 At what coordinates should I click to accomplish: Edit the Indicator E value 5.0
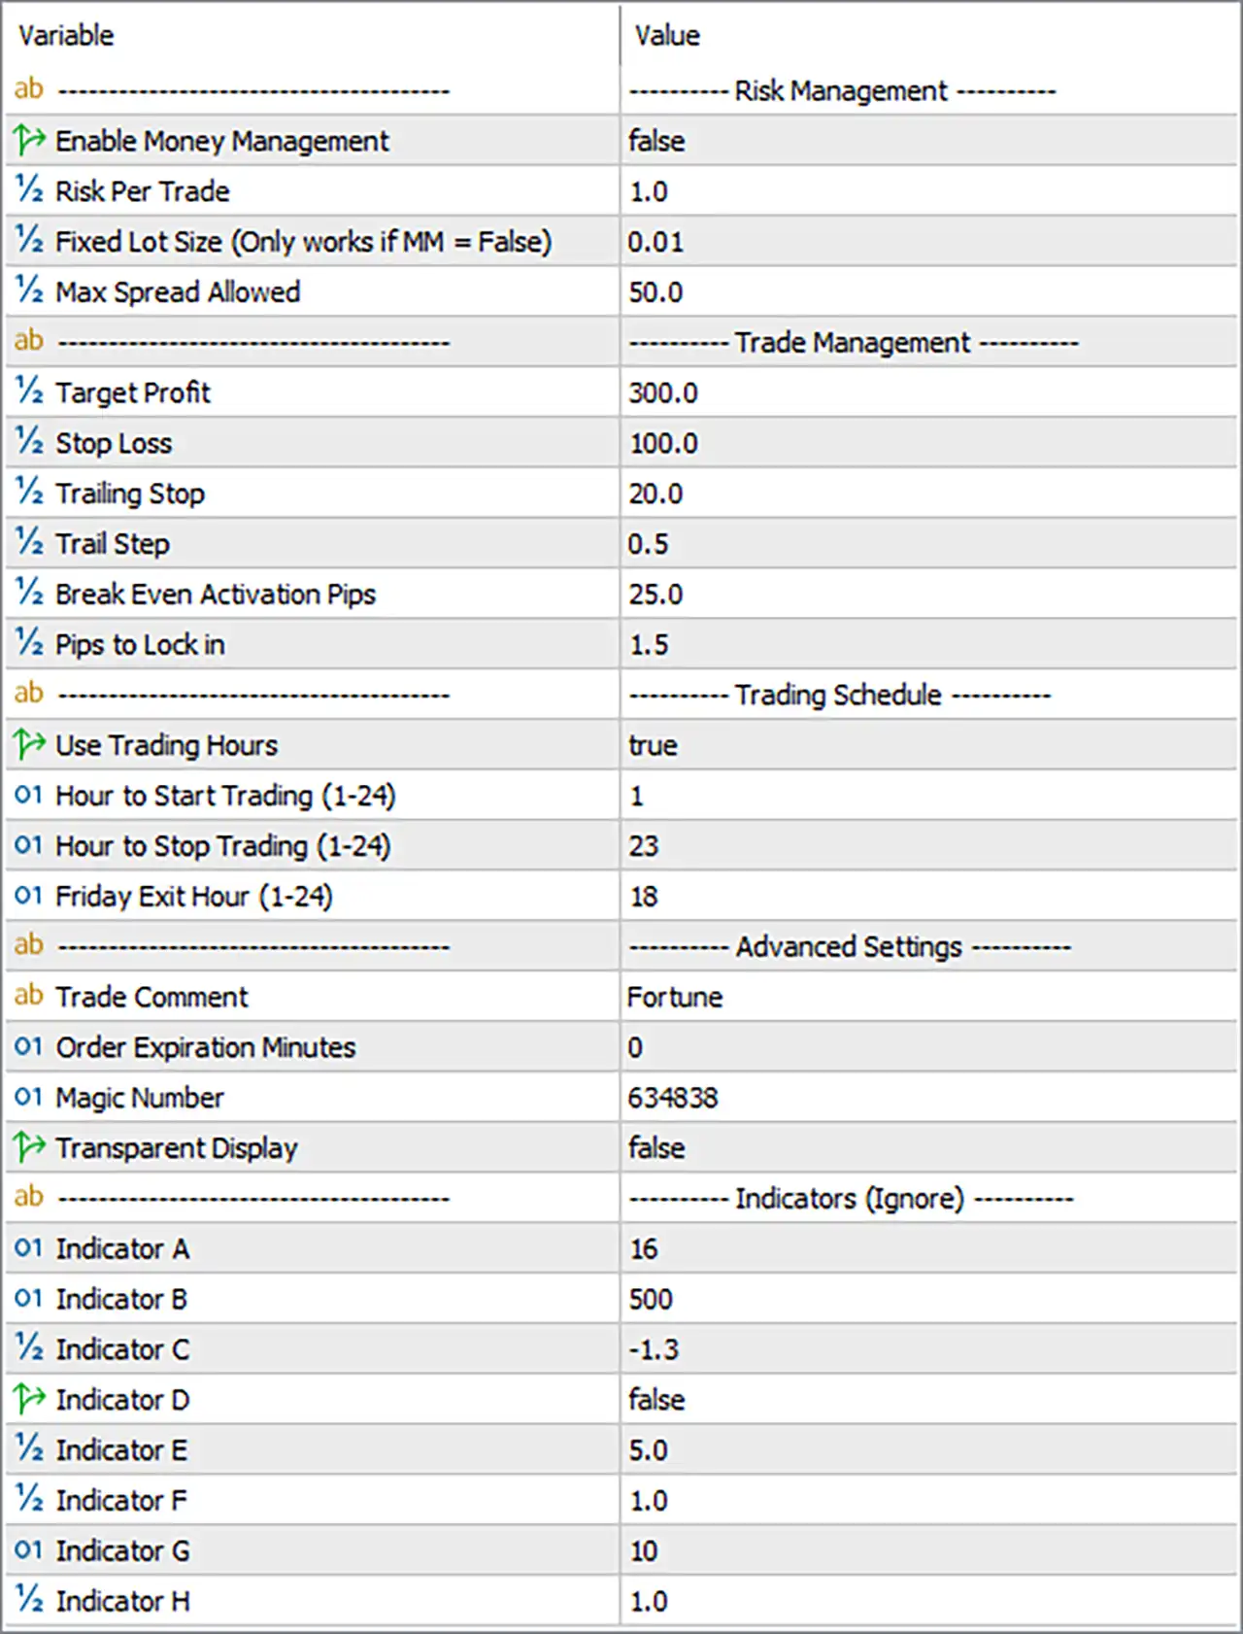[x=648, y=1450]
